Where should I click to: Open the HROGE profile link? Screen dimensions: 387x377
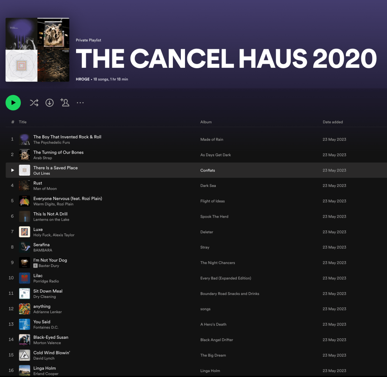tap(82, 79)
